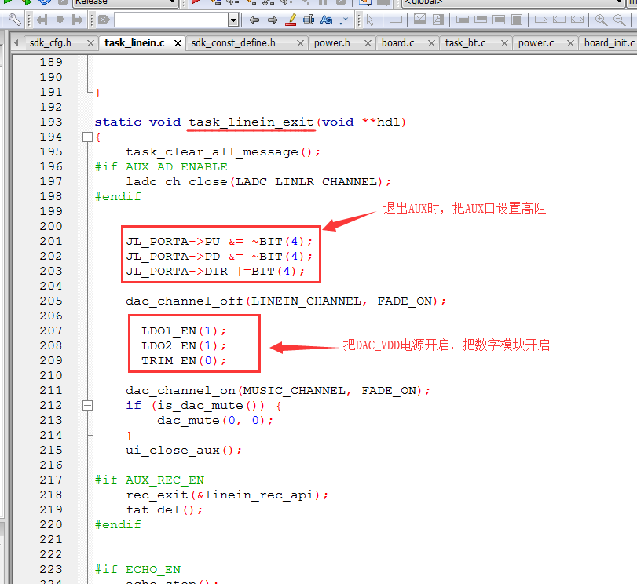
Task: Click the right-pointing arrow box icon
Action: click(541, 20)
